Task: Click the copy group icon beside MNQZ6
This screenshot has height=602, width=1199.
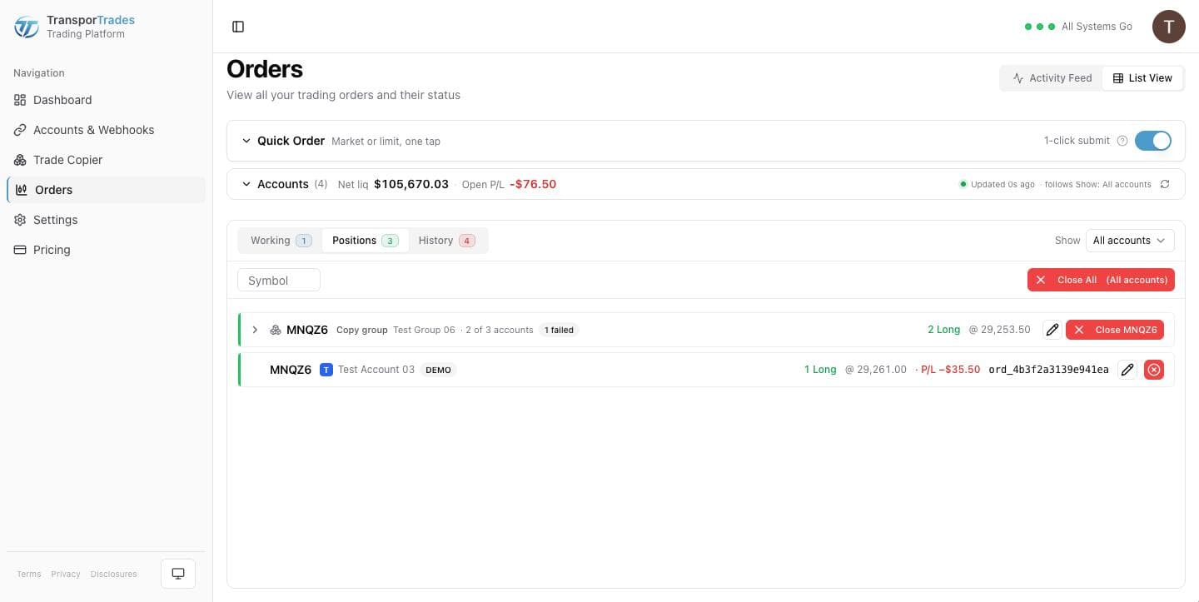Action: click(276, 330)
